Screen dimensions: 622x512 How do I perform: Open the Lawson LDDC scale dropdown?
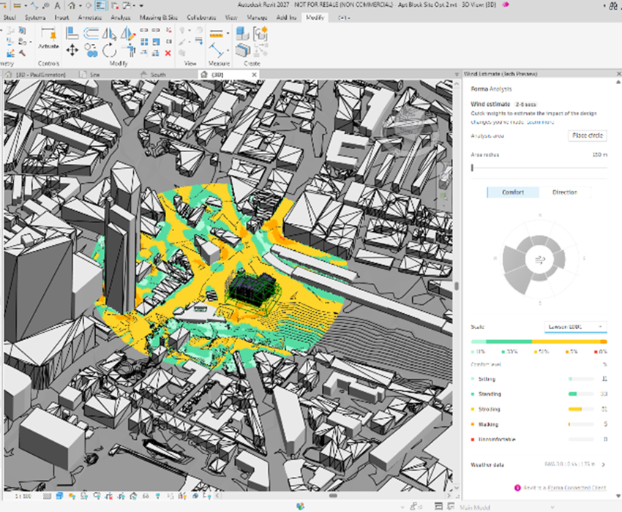pos(575,327)
